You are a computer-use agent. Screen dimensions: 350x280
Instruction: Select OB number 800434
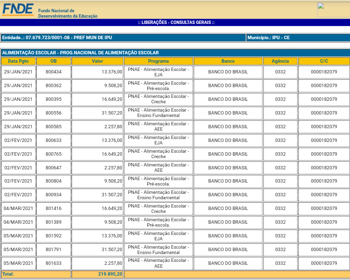coord(53,72)
